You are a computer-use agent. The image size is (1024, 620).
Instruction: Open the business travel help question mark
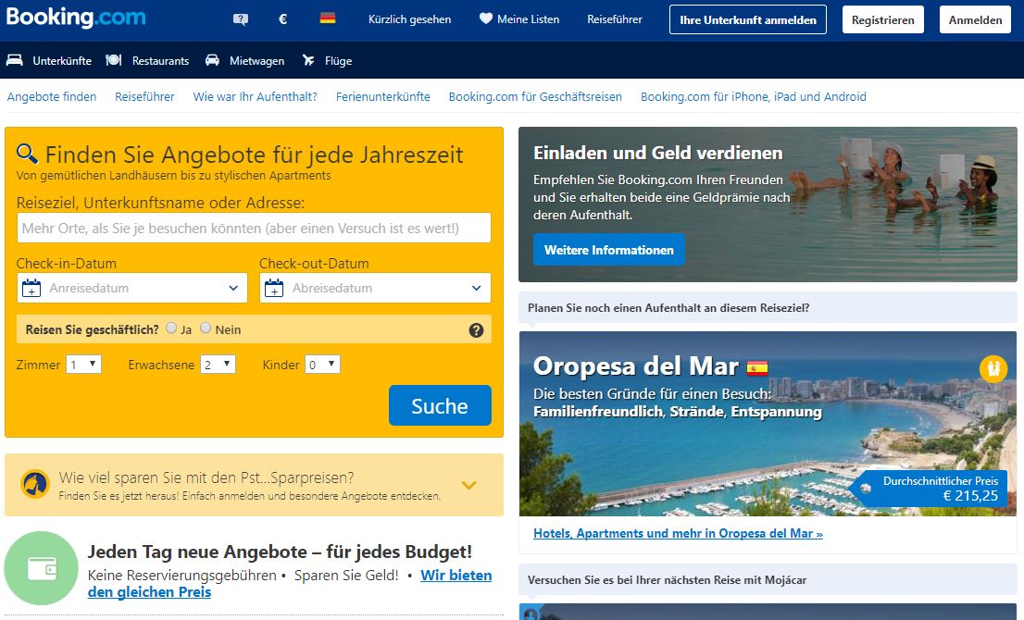click(x=476, y=330)
